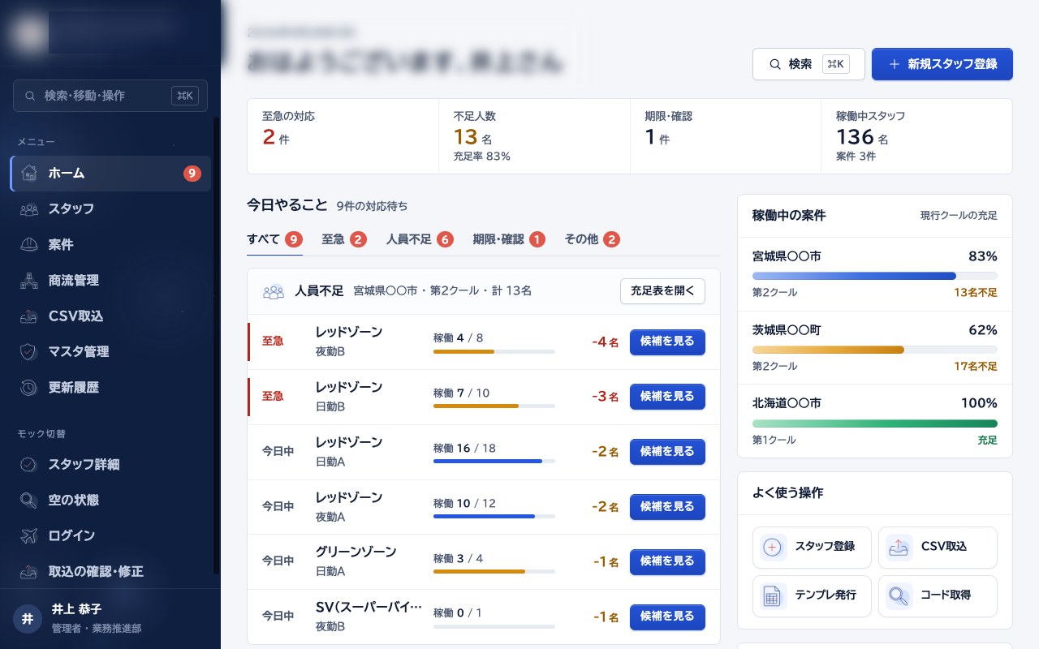The width and height of the screenshot is (1039, 649).
Task: Show the その他 tab
Action: (593, 239)
